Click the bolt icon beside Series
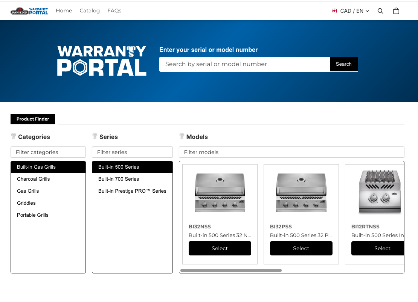418x302 pixels. coord(95,137)
